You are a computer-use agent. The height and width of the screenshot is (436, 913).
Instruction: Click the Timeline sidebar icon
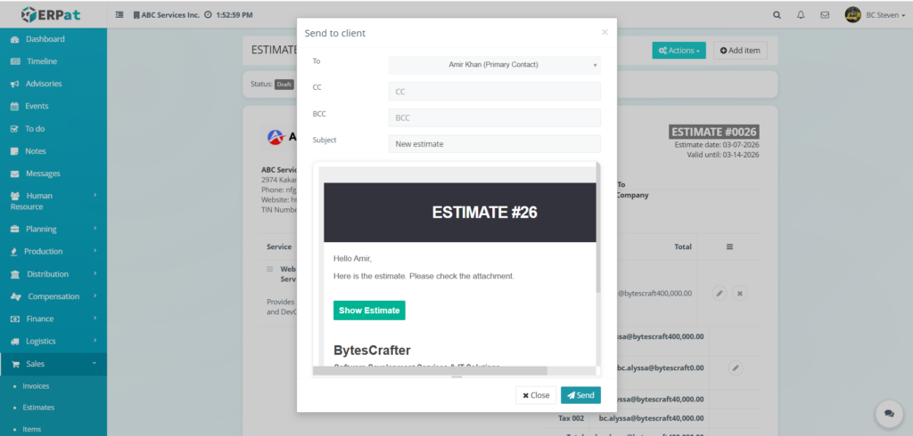[x=15, y=61]
